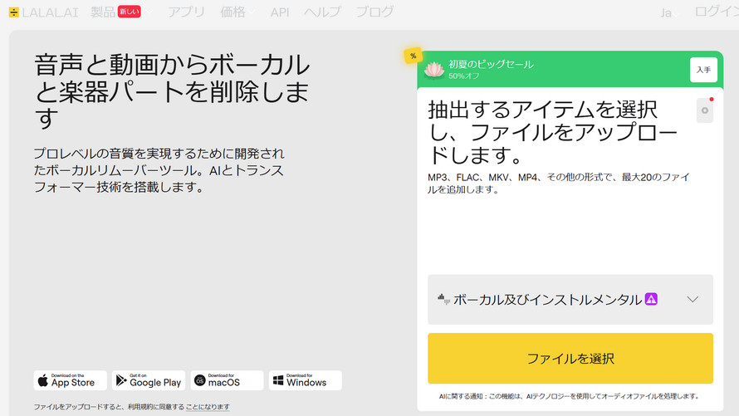The image size is (739, 416).
Task: Click the Google Play triangle icon
Action: 121,380
